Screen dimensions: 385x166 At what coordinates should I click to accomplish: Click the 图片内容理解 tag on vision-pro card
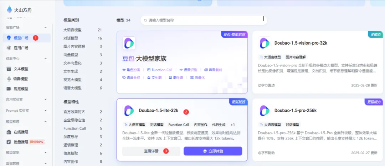[x=296, y=57]
